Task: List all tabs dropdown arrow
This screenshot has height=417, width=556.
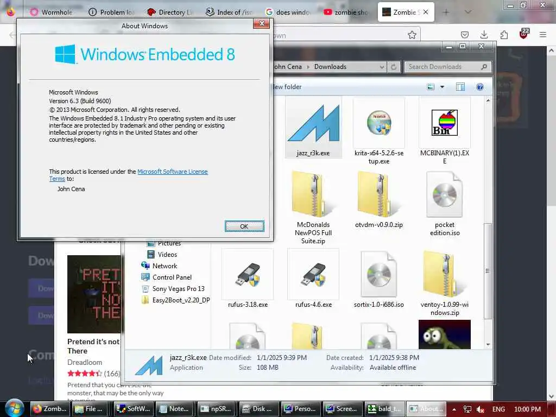Action: (x=468, y=12)
